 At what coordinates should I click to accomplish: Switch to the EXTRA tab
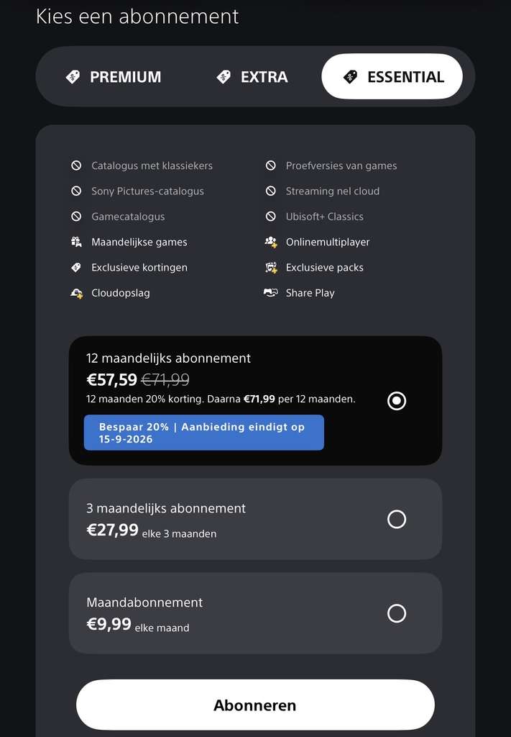click(x=252, y=76)
